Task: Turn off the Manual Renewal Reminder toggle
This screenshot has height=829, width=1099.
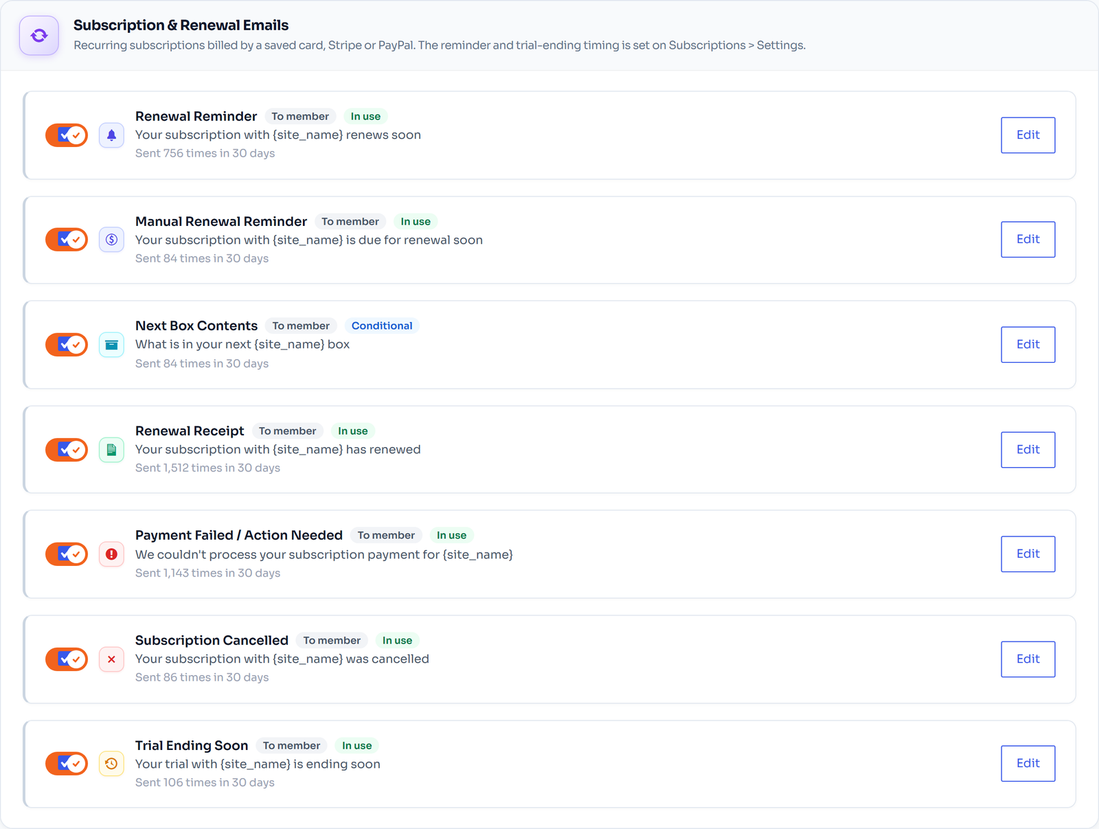Action: pos(67,240)
